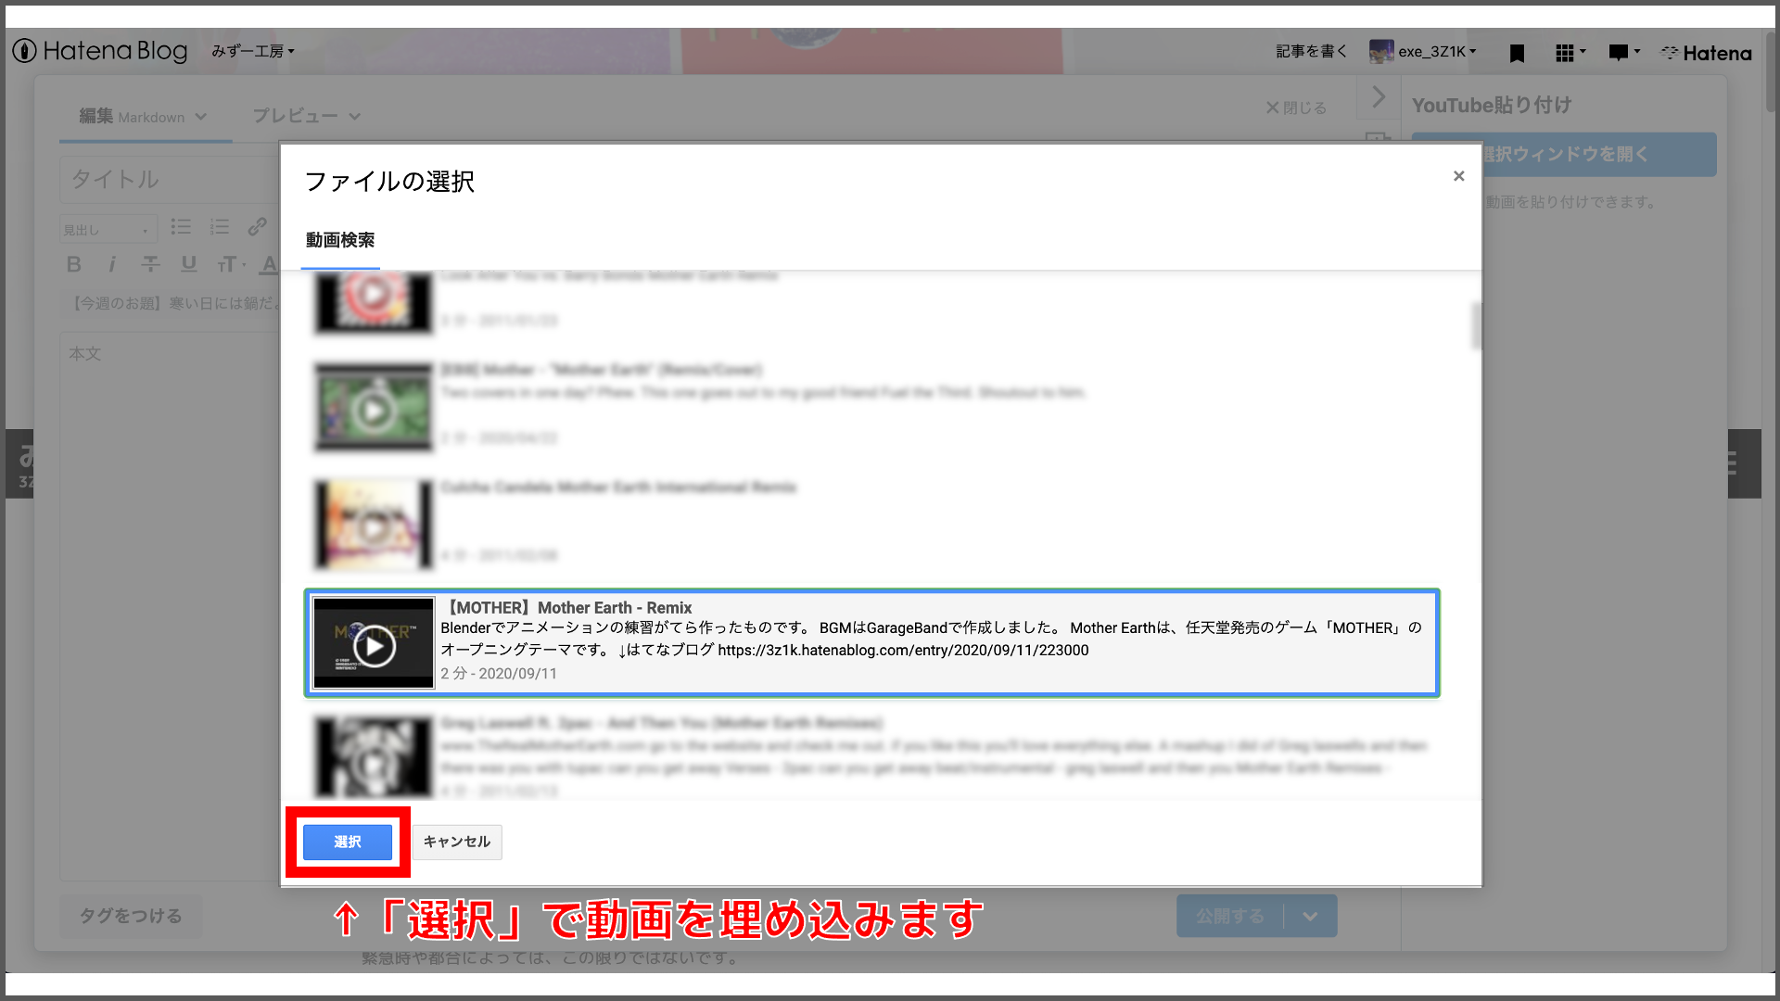
Task: Open the font size T icon
Action: (x=230, y=265)
